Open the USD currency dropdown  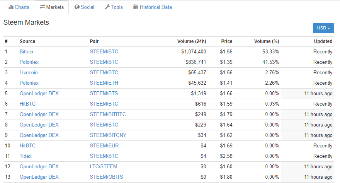[x=323, y=28]
